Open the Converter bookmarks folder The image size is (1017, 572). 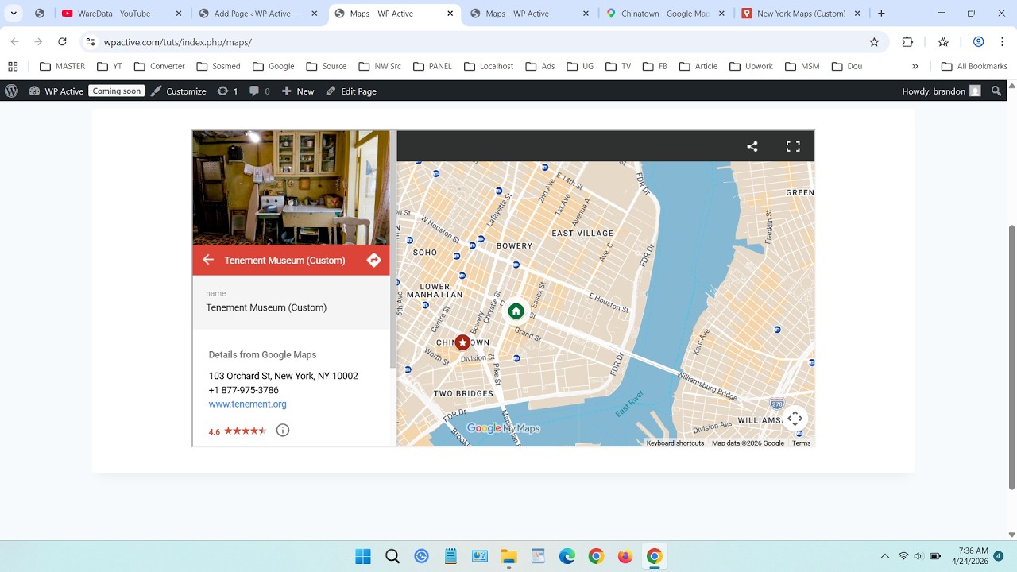pyautogui.click(x=159, y=67)
